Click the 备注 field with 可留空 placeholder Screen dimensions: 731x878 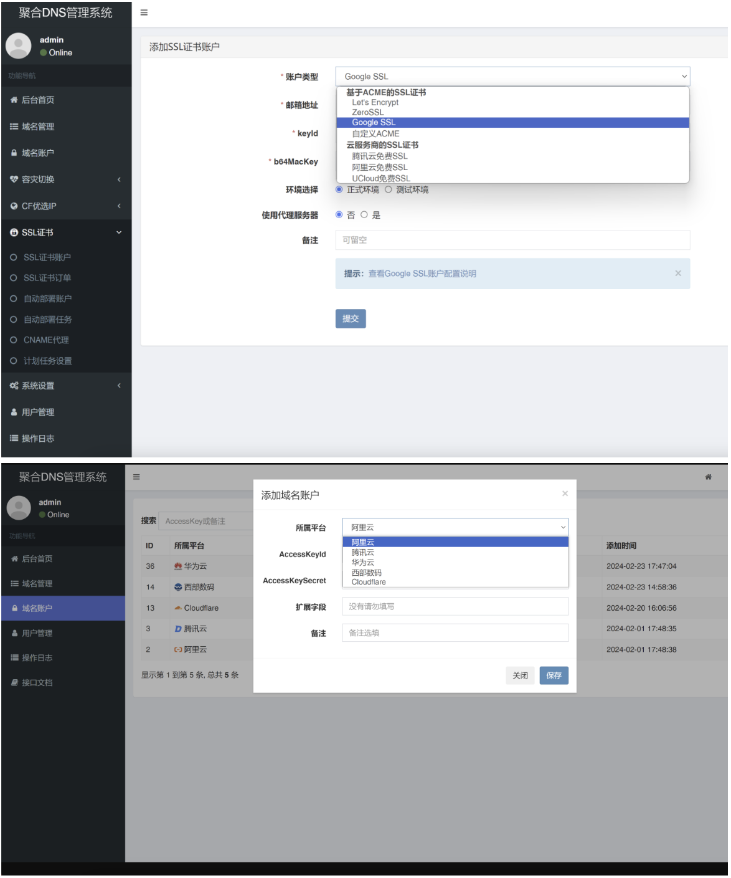(512, 241)
